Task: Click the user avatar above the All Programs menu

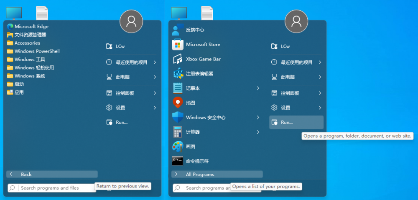Action: (x=296, y=21)
